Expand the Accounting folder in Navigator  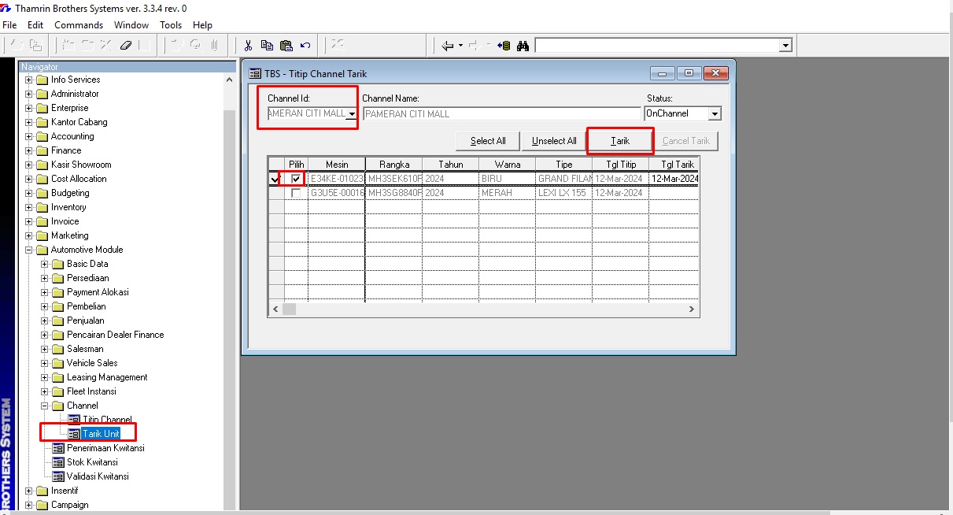click(x=29, y=136)
